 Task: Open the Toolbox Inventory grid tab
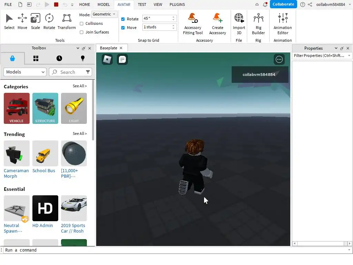coord(36,58)
